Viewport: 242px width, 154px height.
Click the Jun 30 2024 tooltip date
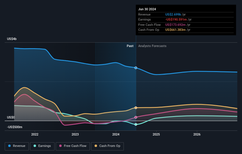pyautogui.click(x=147, y=9)
